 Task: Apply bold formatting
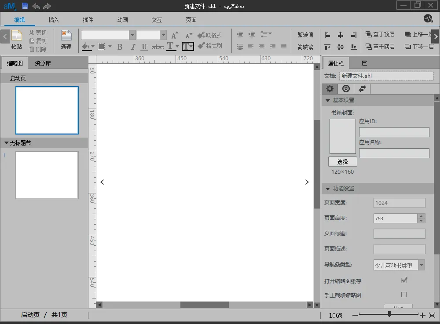(120, 47)
